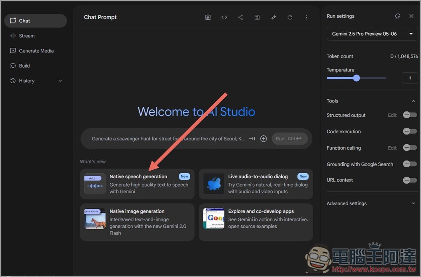Click the Run settings heading

pos(341,16)
